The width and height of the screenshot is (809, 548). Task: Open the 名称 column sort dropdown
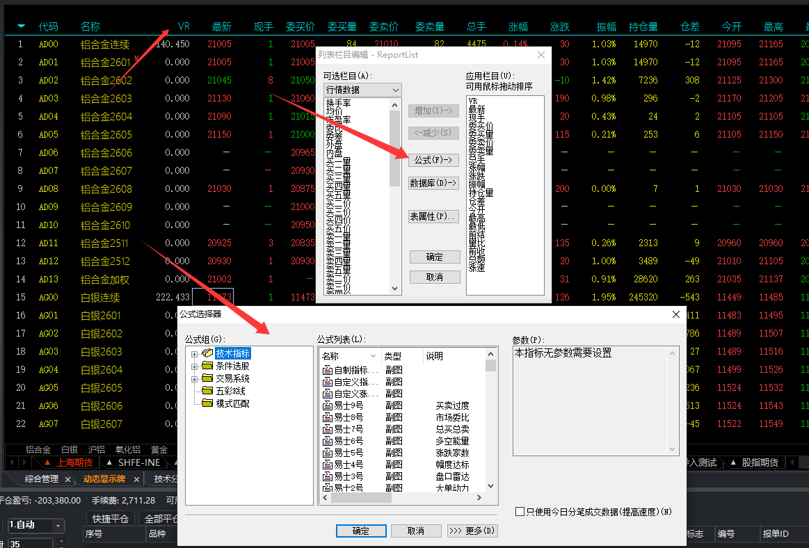[374, 356]
